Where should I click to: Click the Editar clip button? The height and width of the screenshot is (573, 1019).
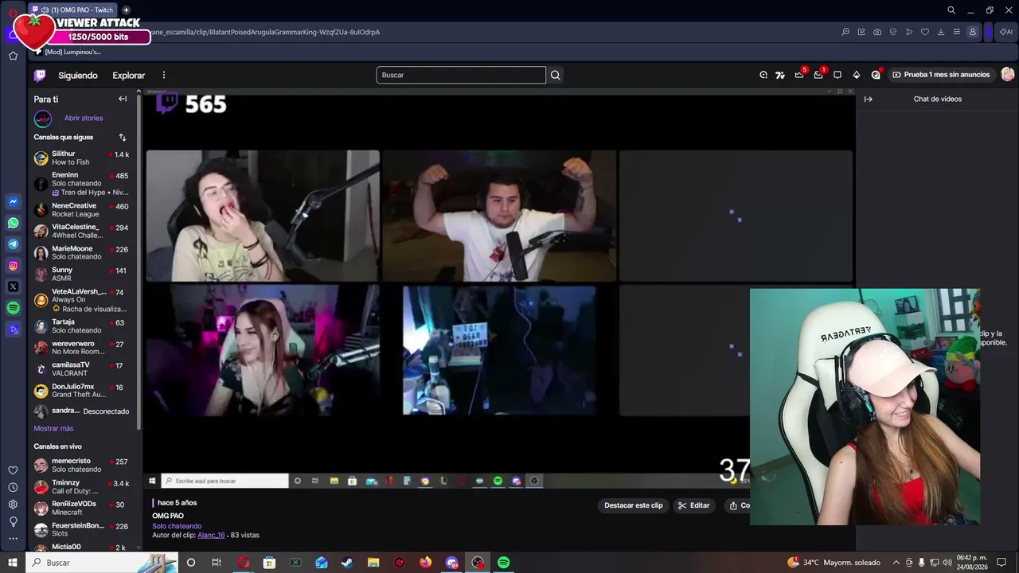[693, 505]
